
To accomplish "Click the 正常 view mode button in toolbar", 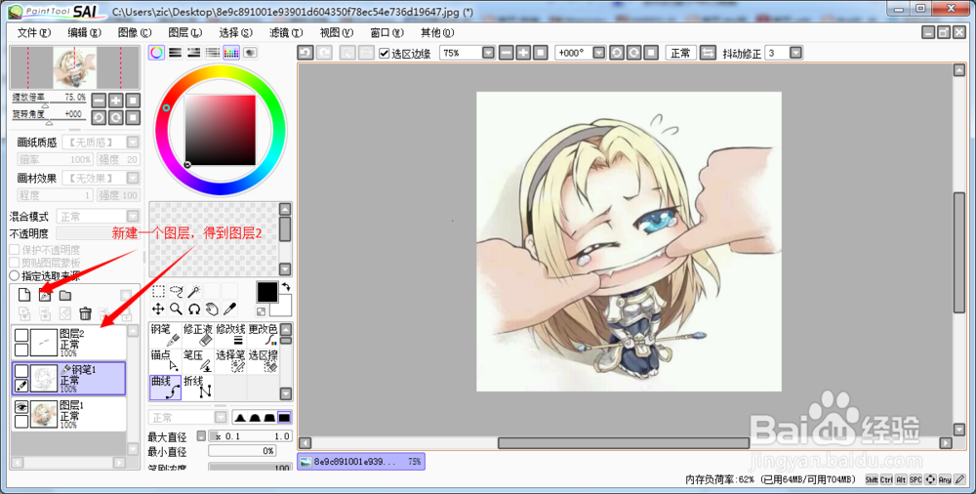I will pos(680,53).
